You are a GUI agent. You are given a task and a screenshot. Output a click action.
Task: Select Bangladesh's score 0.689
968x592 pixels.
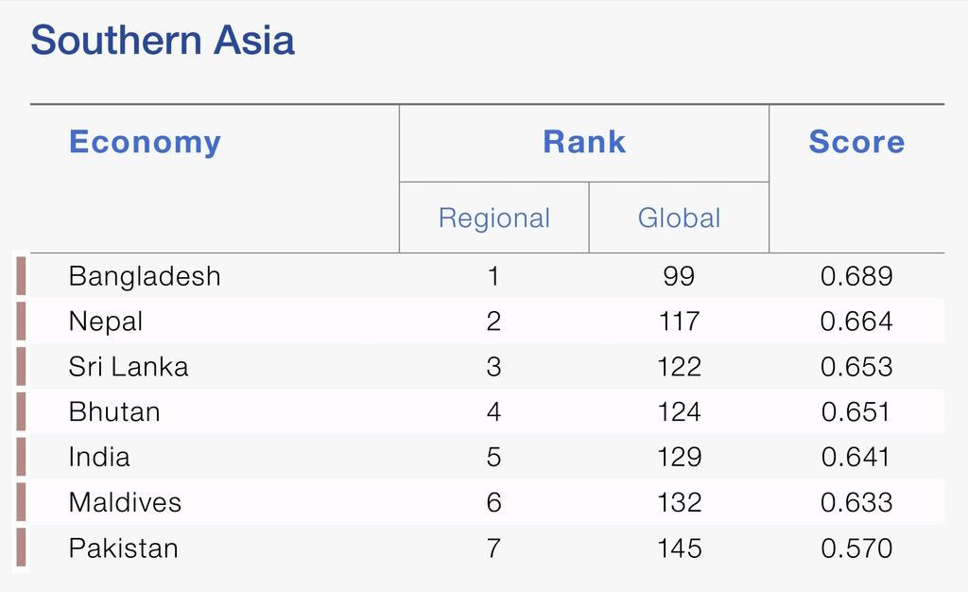tap(856, 276)
